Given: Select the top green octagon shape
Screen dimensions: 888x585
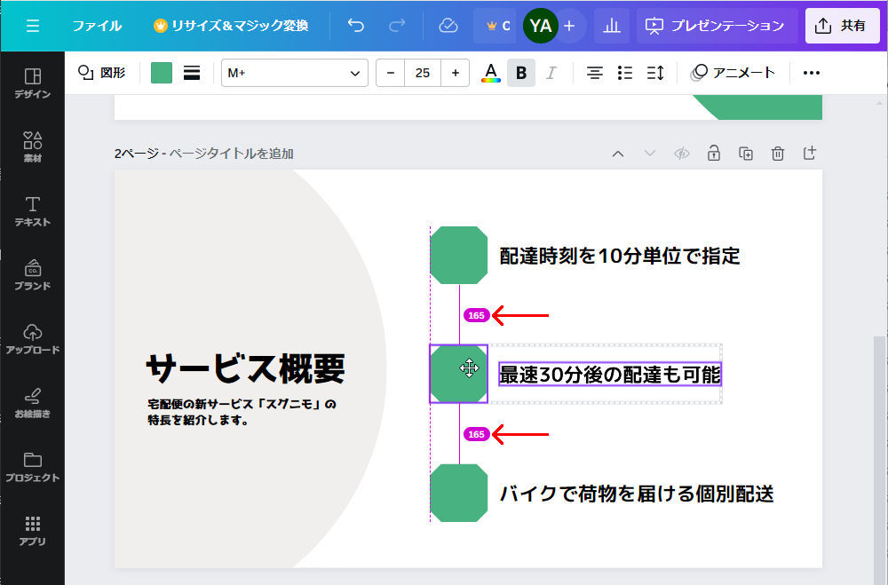Looking at the screenshot, I should coord(459,255).
